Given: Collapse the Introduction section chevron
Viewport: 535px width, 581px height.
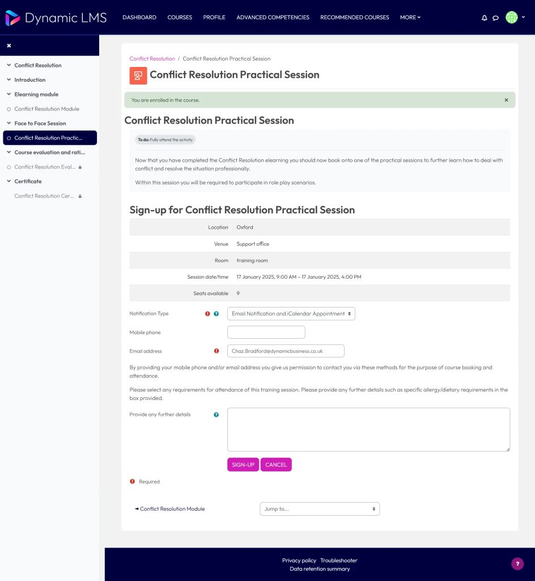Looking at the screenshot, I should [x=9, y=79].
